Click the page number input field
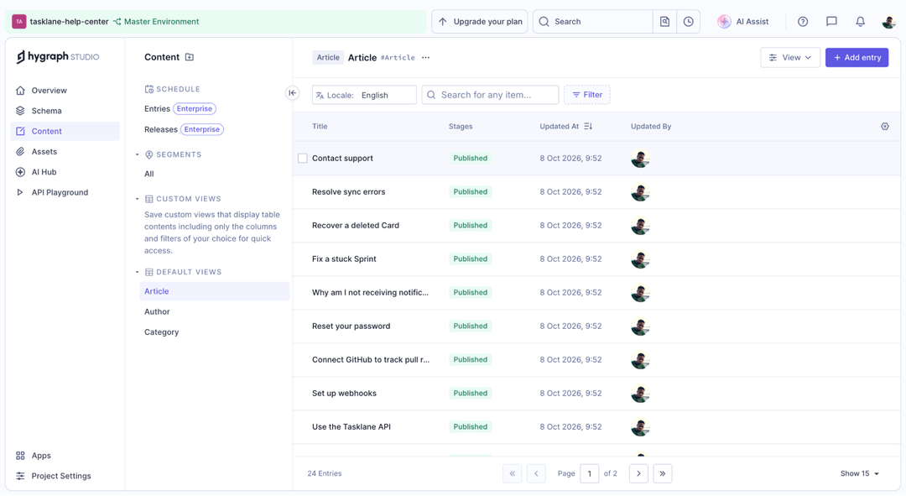This screenshot has height=496, width=906. pyautogui.click(x=590, y=473)
